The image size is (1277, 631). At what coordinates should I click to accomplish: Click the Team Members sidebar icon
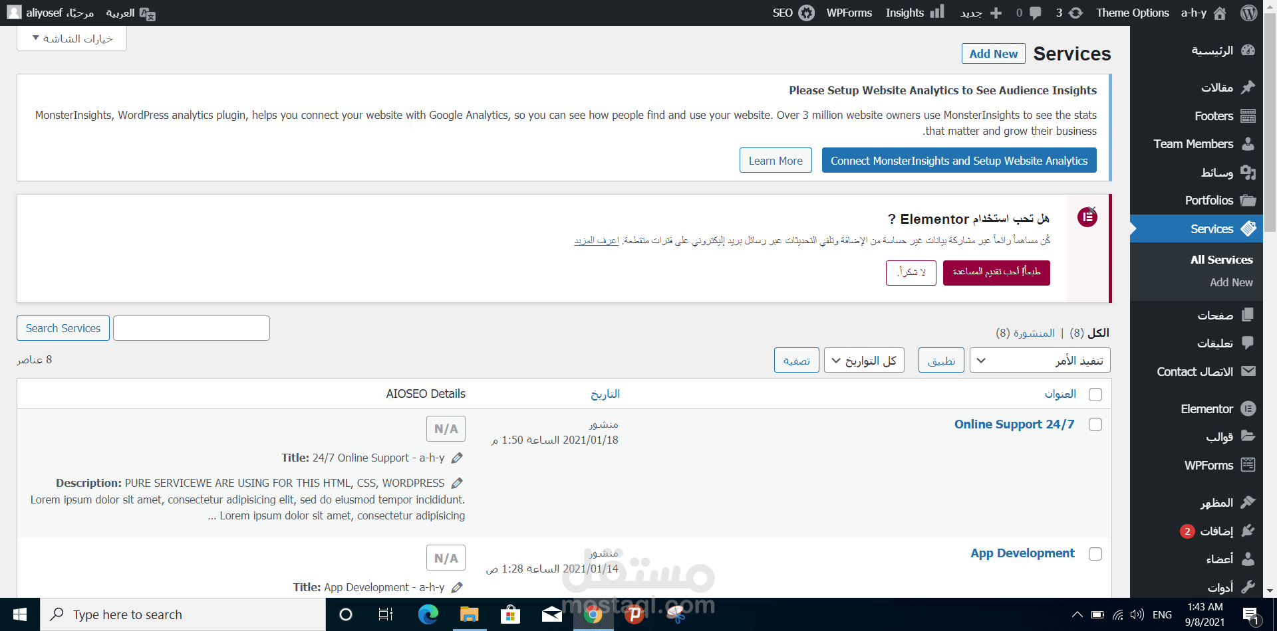pyautogui.click(x=1248, y=143)
